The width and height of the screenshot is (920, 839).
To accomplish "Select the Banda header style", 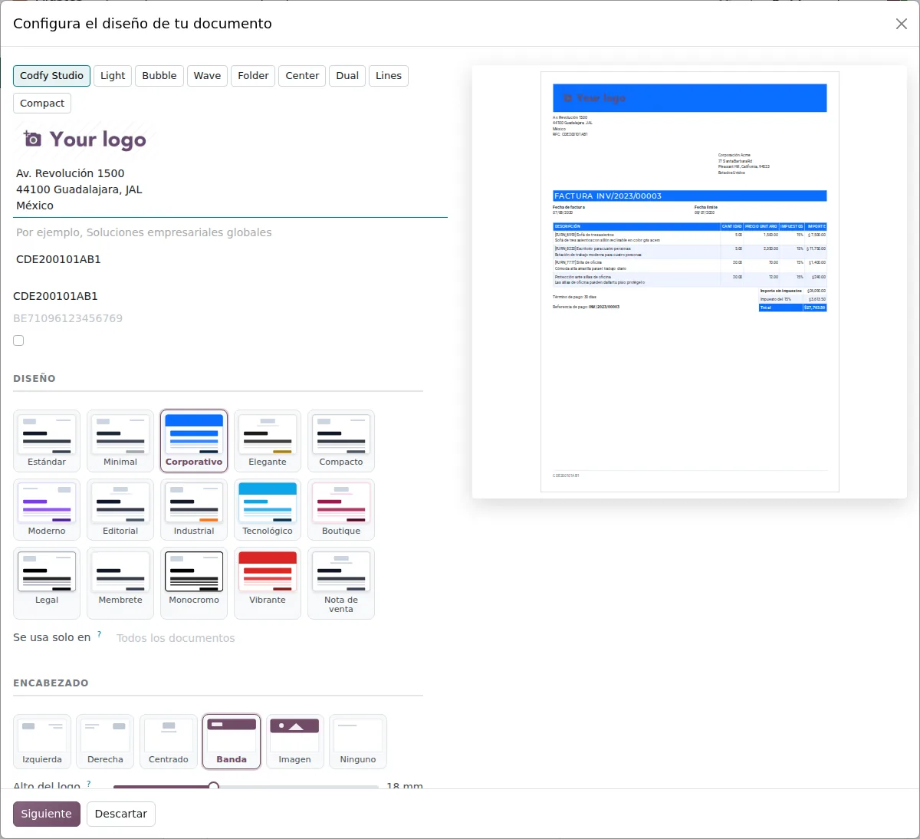I will pyautogui.click(x=232, y=742).
